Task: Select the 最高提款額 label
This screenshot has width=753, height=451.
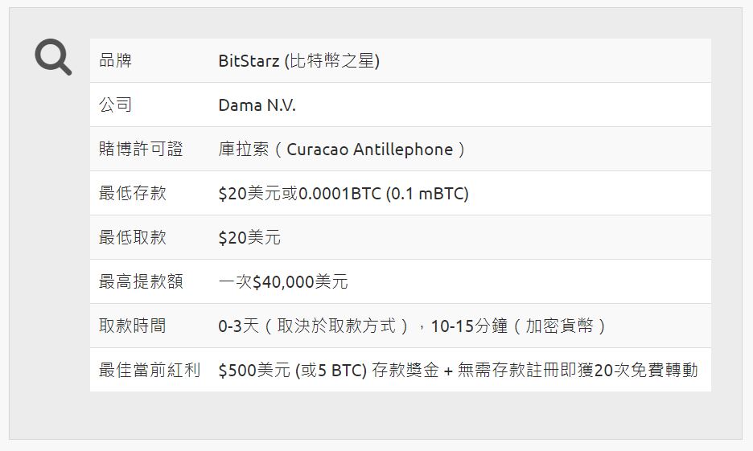Action: point(141,281)
